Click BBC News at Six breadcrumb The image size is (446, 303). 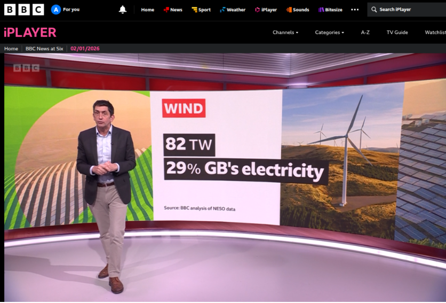tap(44, 49)
